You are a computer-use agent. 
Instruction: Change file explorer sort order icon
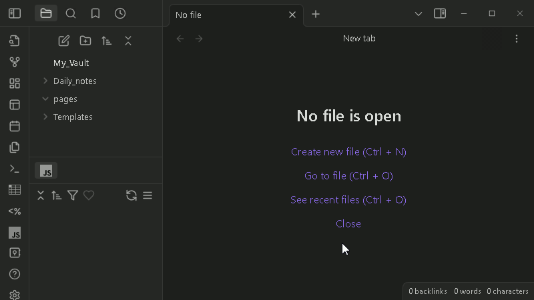pyautogui.click(x=107, y=41)
